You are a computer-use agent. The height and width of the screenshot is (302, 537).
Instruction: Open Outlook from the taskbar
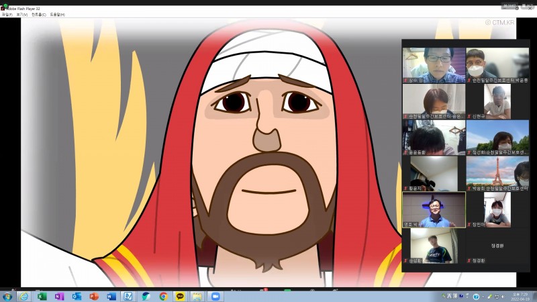tap(77, 296)
